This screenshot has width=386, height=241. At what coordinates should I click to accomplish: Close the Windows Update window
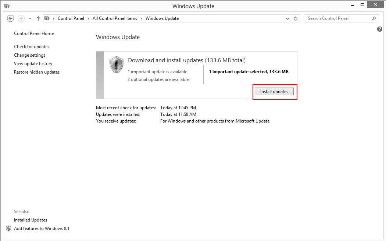[x=375, y=4]
